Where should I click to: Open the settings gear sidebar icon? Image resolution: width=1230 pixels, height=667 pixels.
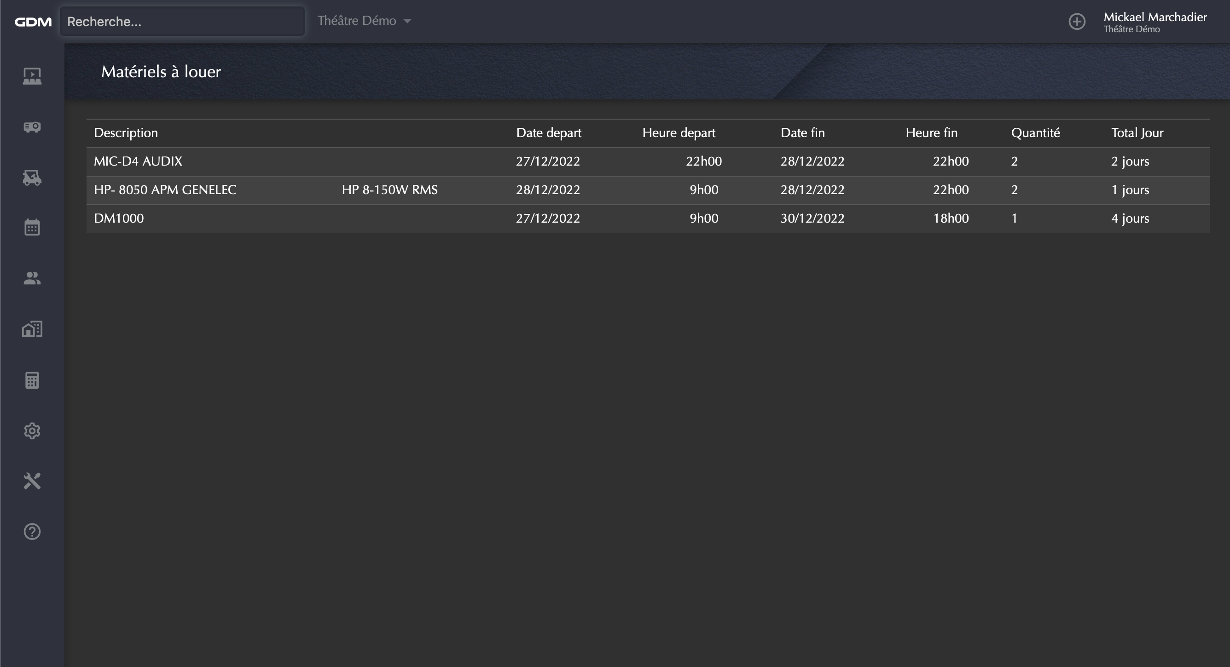[x=32, y=431]
